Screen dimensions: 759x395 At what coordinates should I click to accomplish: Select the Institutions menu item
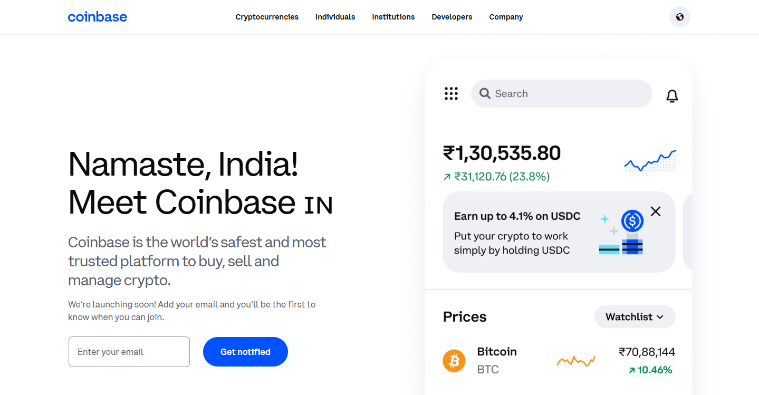393,17
